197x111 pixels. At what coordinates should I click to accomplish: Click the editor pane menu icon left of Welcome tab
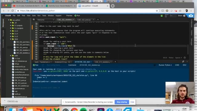[x=34, y=19]
